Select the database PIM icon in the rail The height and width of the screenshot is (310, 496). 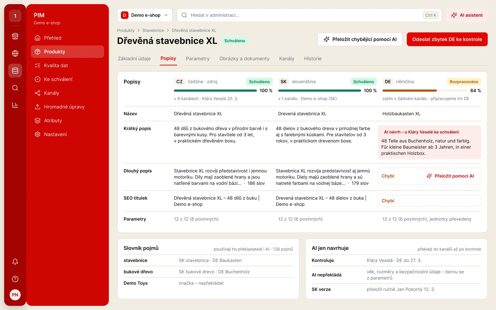15,71
